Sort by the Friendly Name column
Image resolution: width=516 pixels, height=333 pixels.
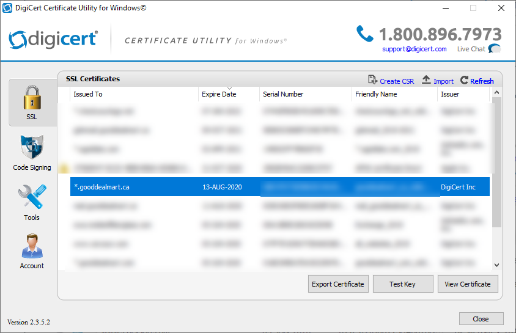click(x=394, y=94)
